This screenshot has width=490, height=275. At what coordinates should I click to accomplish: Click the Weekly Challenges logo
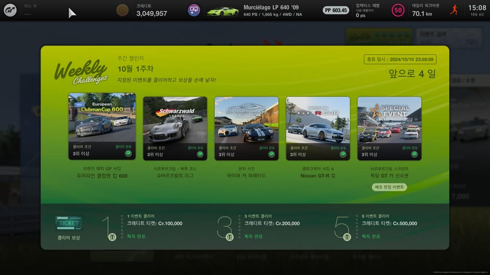[x=81, y=72]
